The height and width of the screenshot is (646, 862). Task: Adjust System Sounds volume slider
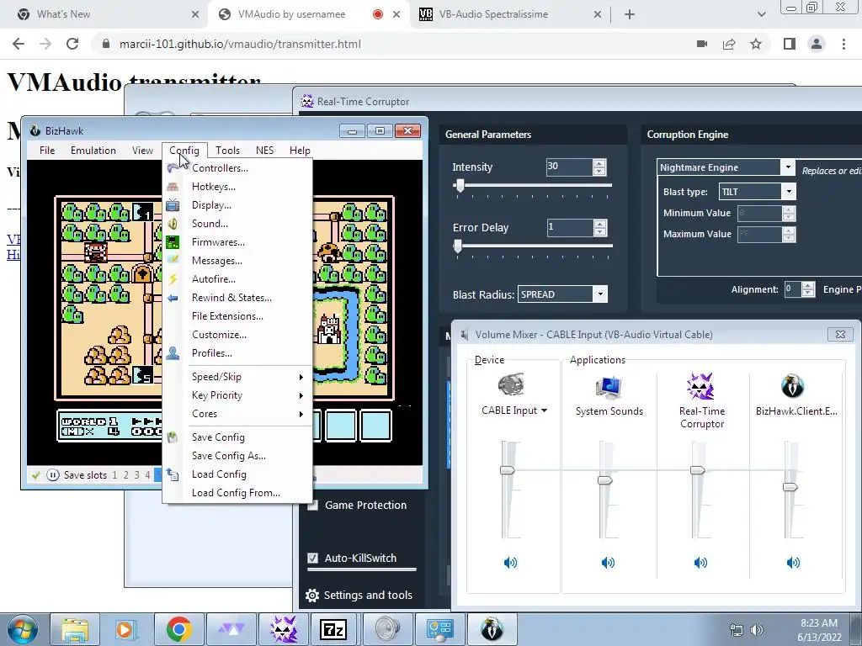point(604,480)
